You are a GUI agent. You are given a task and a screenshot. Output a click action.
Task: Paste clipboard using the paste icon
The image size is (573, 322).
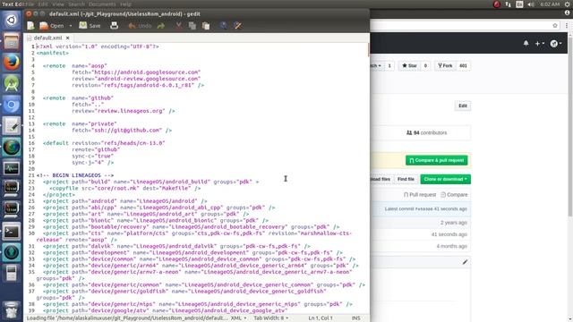click(206, 26)
